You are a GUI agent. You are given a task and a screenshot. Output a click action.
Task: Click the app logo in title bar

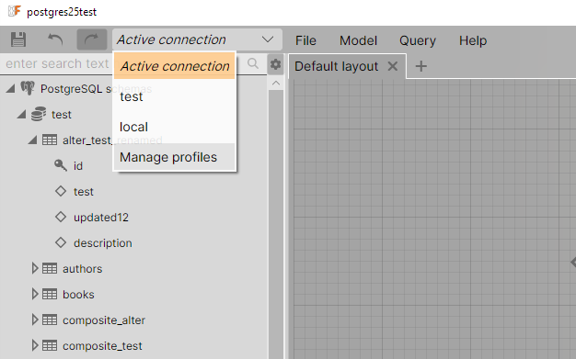pyautogui.click(x=15, y=11)
